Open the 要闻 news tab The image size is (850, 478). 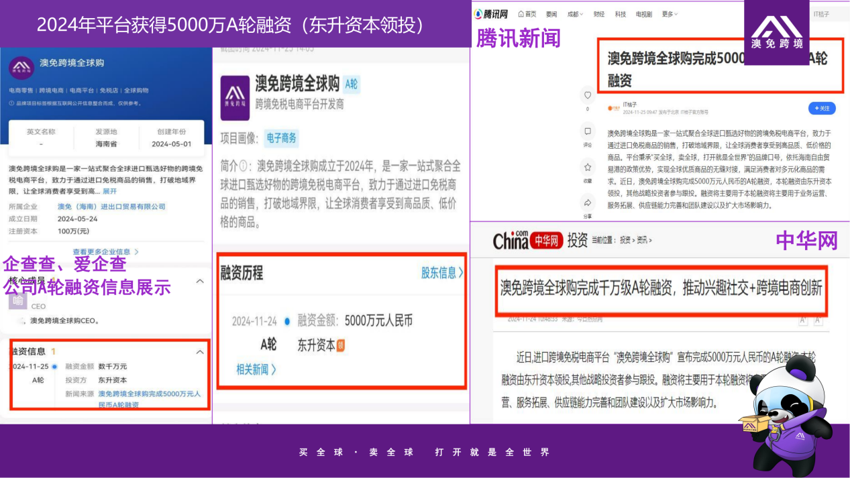click(x=551, y=14)
